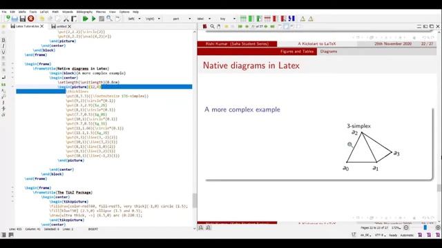
Task: Open the Tools menu
Action: tap(33, 12)
